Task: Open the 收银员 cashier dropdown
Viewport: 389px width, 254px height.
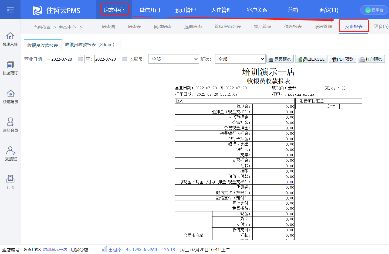Action: pos(174,59)
